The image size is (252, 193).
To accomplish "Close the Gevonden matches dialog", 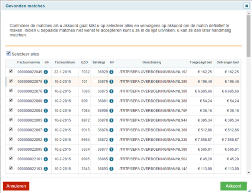I will pyautogui.click(x=246, y=6).
